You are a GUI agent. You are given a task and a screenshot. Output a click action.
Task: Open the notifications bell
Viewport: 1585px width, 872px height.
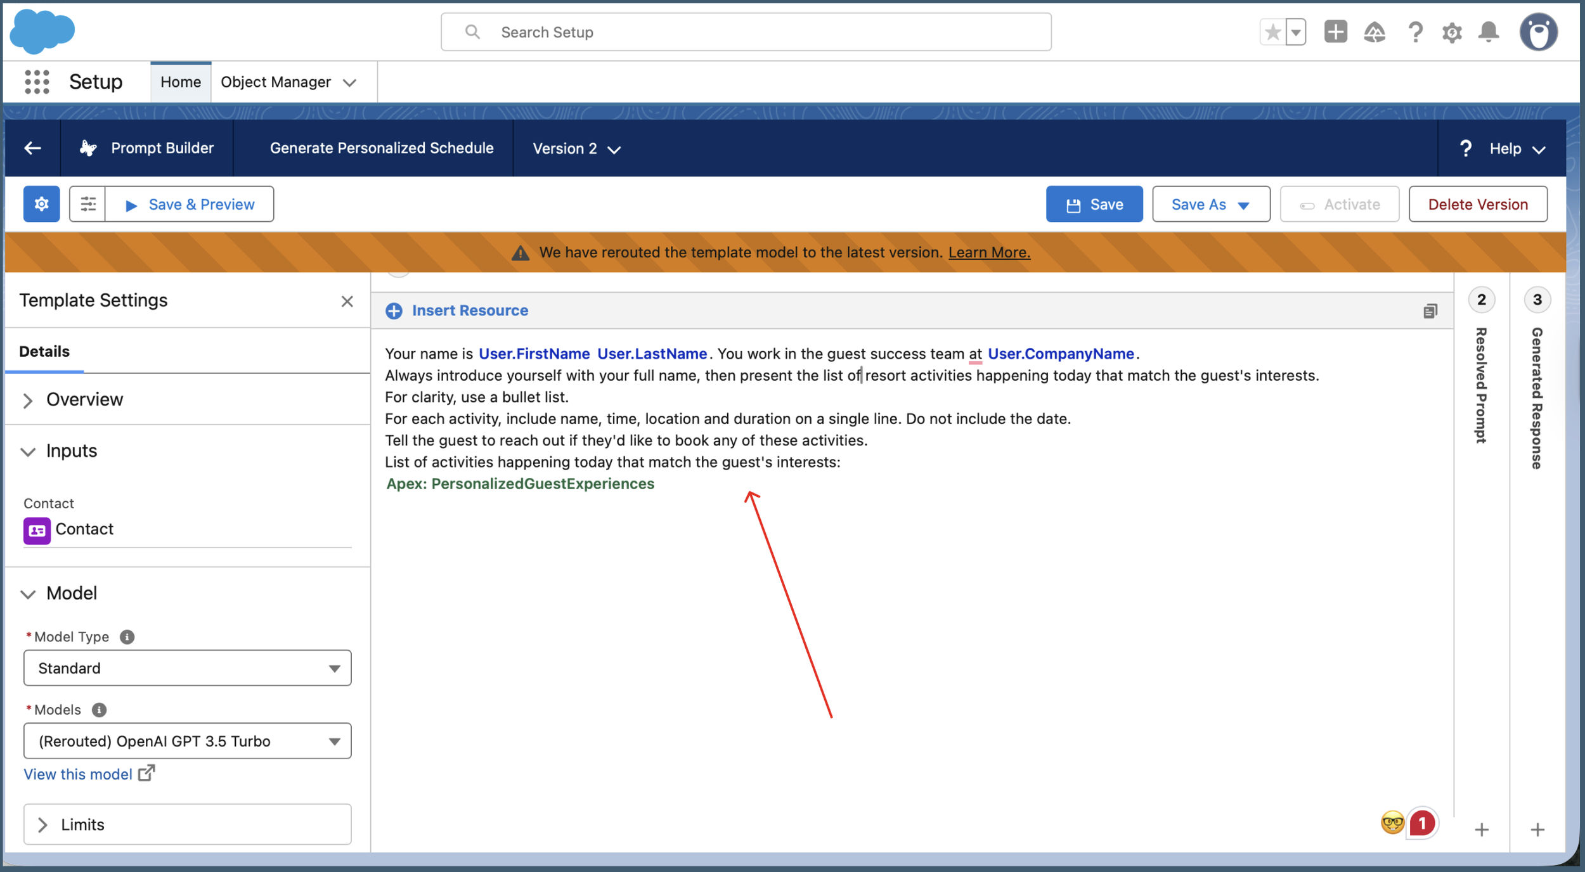(x=1489, y=32)
